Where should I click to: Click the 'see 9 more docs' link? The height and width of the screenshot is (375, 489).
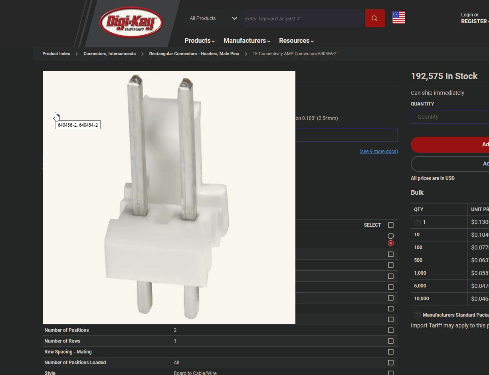point(379,152)
